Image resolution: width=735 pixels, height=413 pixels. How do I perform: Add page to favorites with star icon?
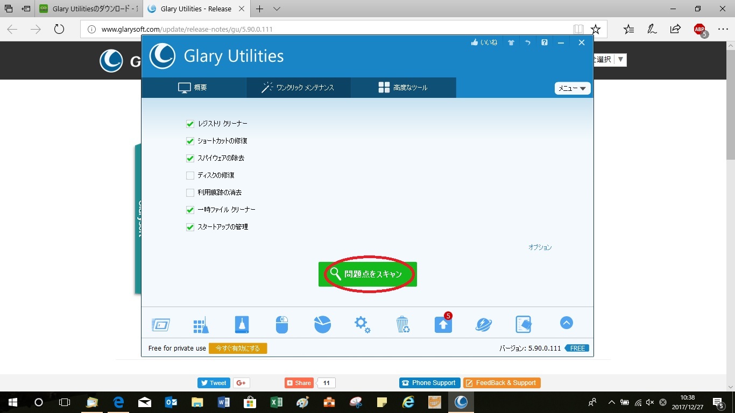tap(595, 29)
